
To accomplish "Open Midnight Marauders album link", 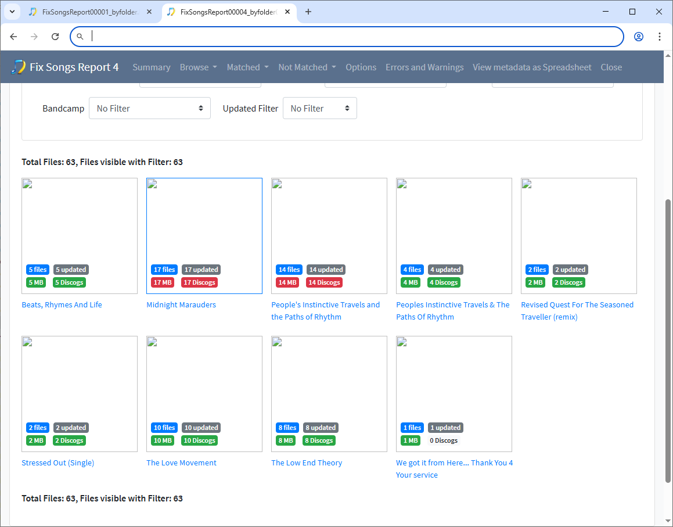I will click(181, 304).
